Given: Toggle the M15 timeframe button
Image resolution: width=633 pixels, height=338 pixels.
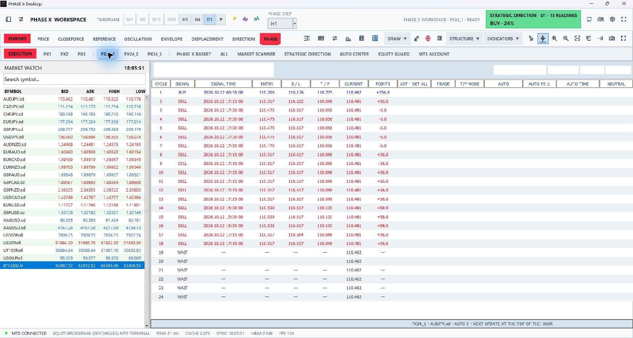Looking at the screenshot, I should click(x=157, y=20).
